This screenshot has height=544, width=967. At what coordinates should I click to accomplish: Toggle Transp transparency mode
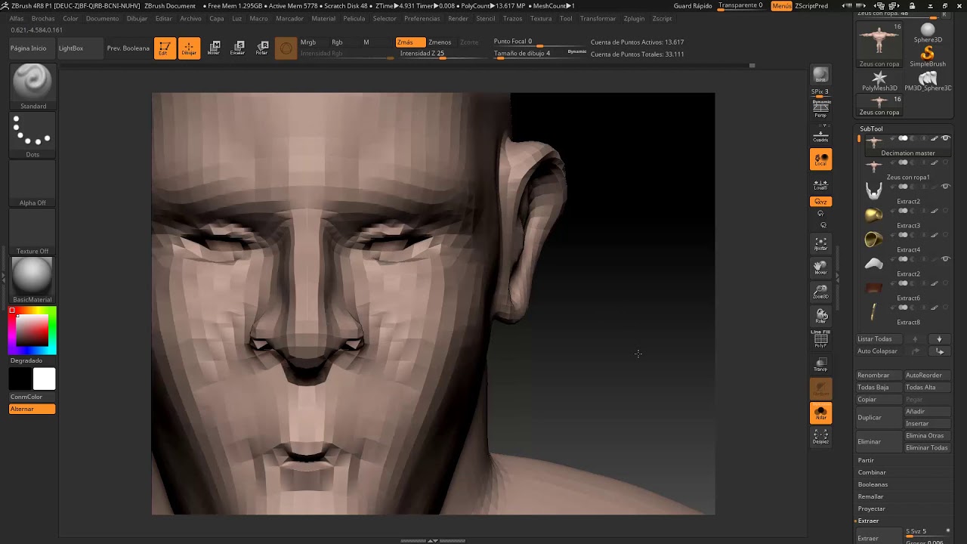820,365
